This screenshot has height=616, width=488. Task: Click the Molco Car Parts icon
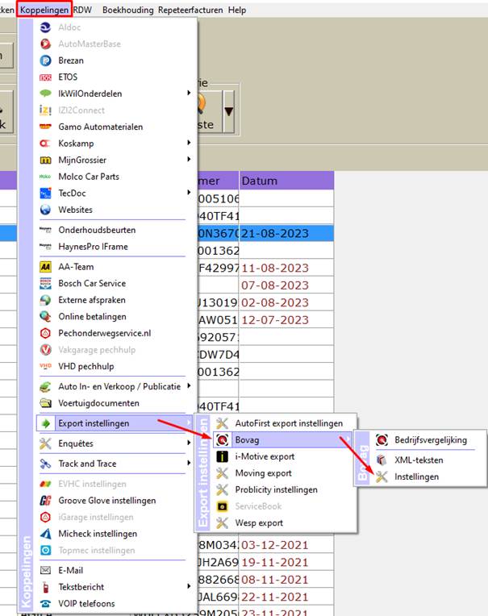[x=46, y=177]
